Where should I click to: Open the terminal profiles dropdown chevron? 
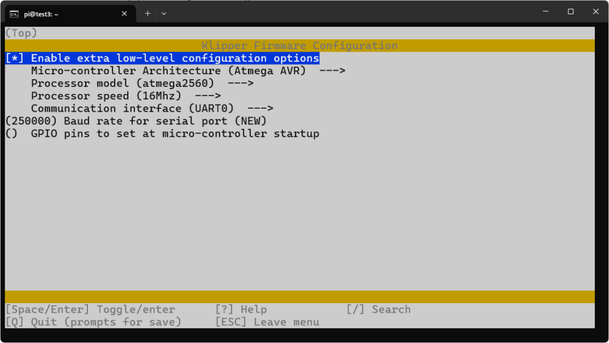pos(164,13)
